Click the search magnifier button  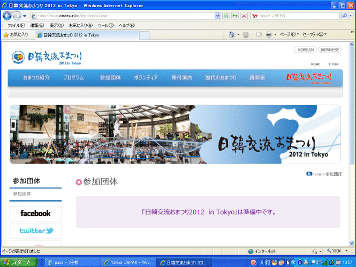pos(344,15)
